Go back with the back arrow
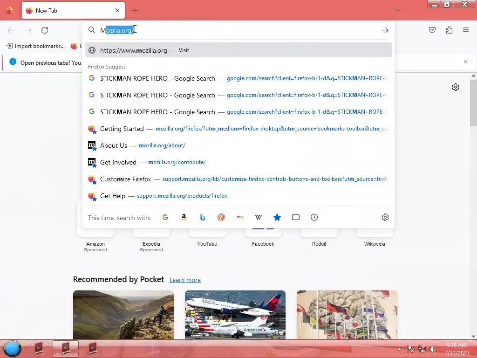This screenshot has height=358, width=477. (11, 30)
